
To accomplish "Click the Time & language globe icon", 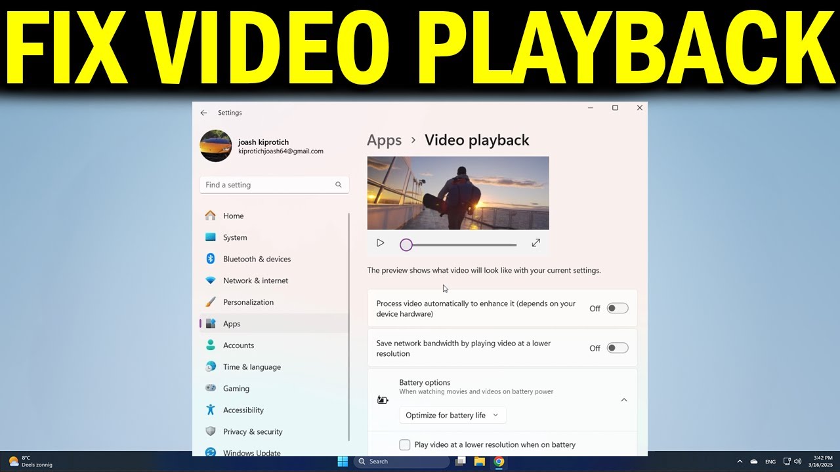I will (x=210, y=367).
